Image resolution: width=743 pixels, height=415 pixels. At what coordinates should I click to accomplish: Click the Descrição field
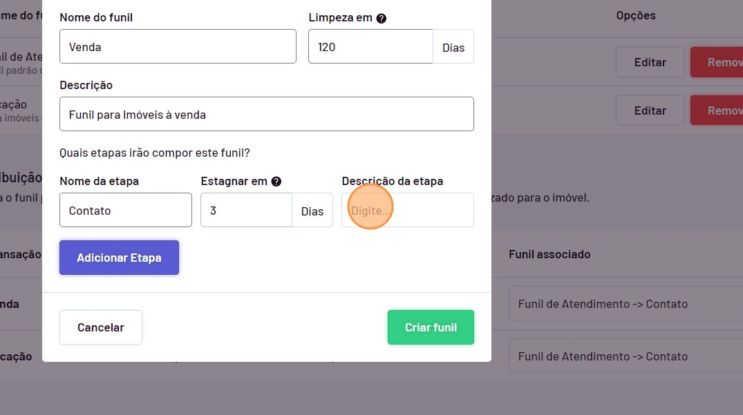pos(267,115)
